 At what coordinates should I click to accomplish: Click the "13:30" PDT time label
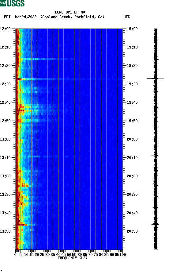click(x=5, y=195)
